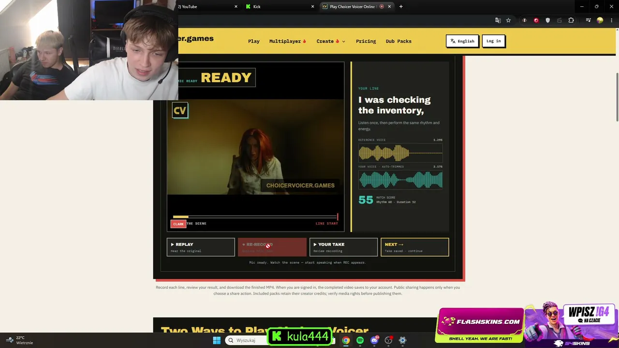
Task: Change language with the English button
Action: click(462, 41)
